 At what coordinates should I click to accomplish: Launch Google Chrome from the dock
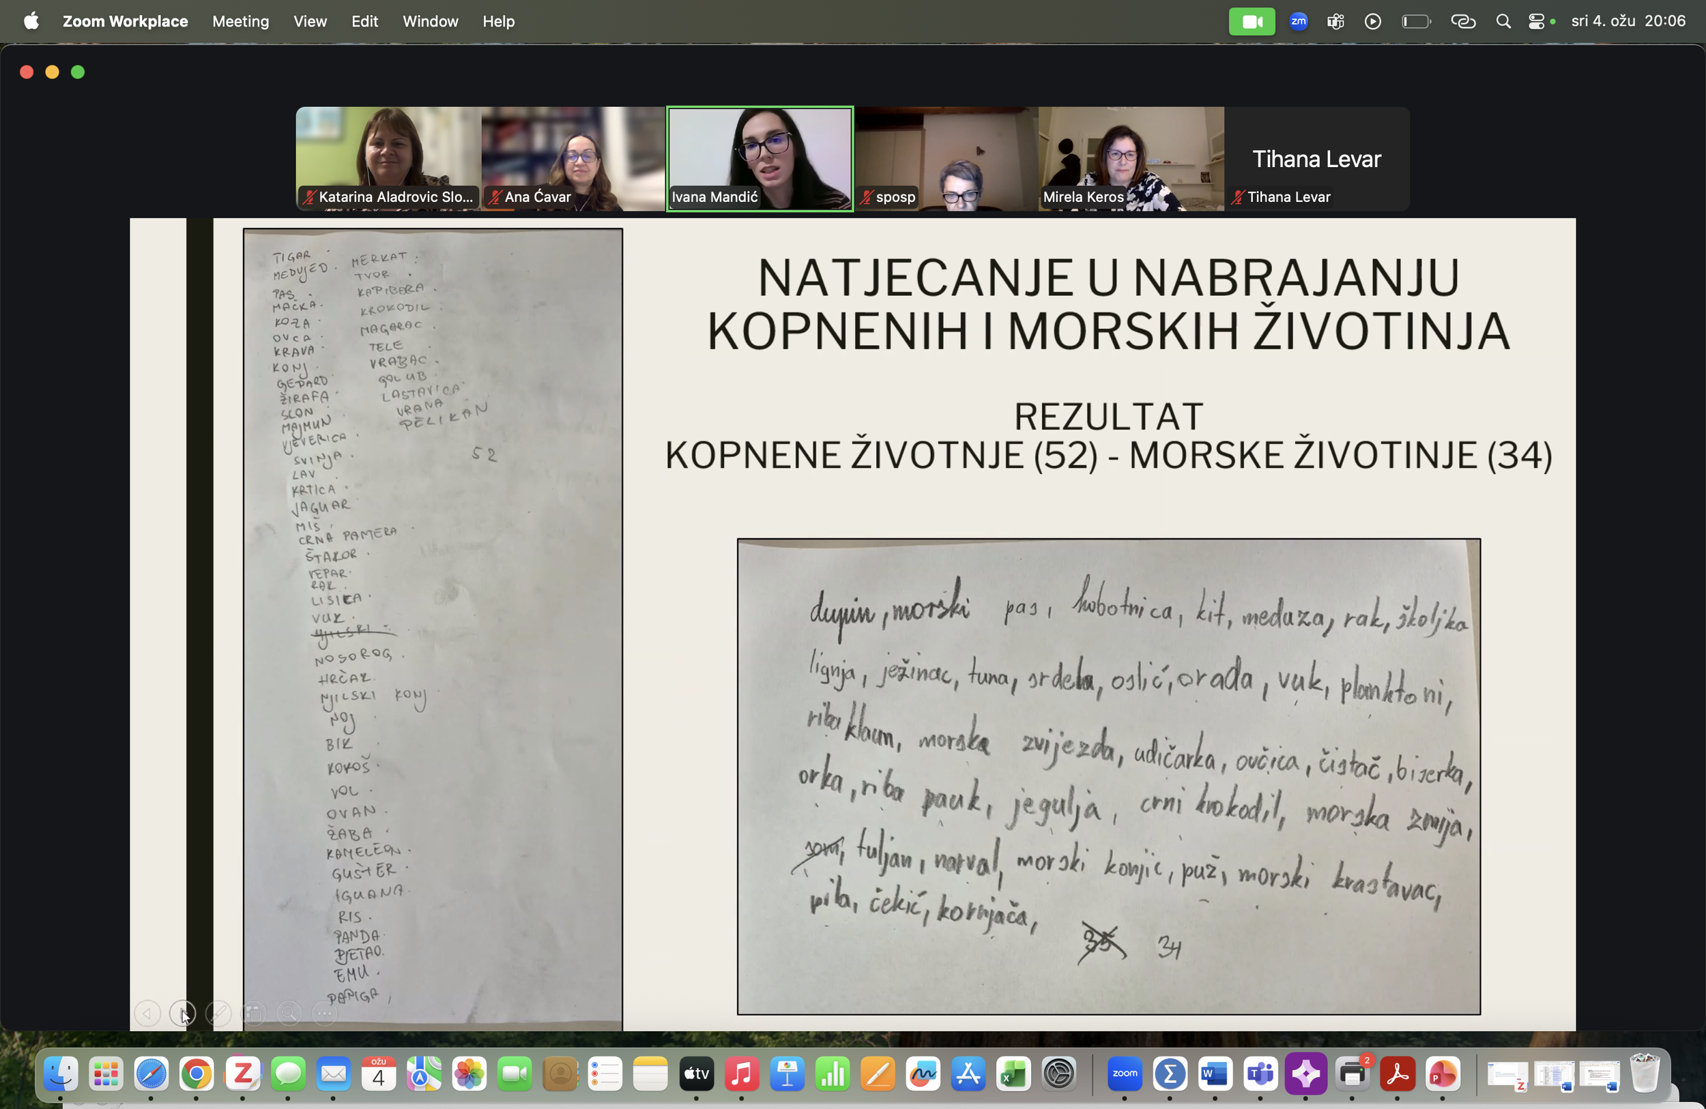[x=197, y=1074]
